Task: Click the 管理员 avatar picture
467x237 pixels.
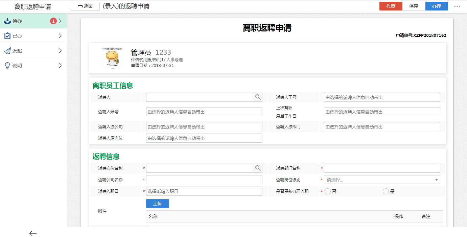Action: click(112, 58)
